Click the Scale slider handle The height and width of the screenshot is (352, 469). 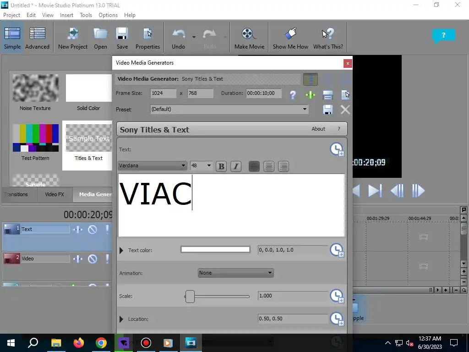click(x=190, y=297)
